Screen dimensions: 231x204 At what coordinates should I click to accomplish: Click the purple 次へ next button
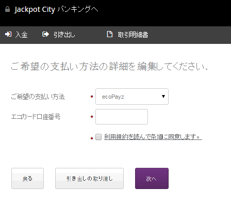(x=152, y=179)
